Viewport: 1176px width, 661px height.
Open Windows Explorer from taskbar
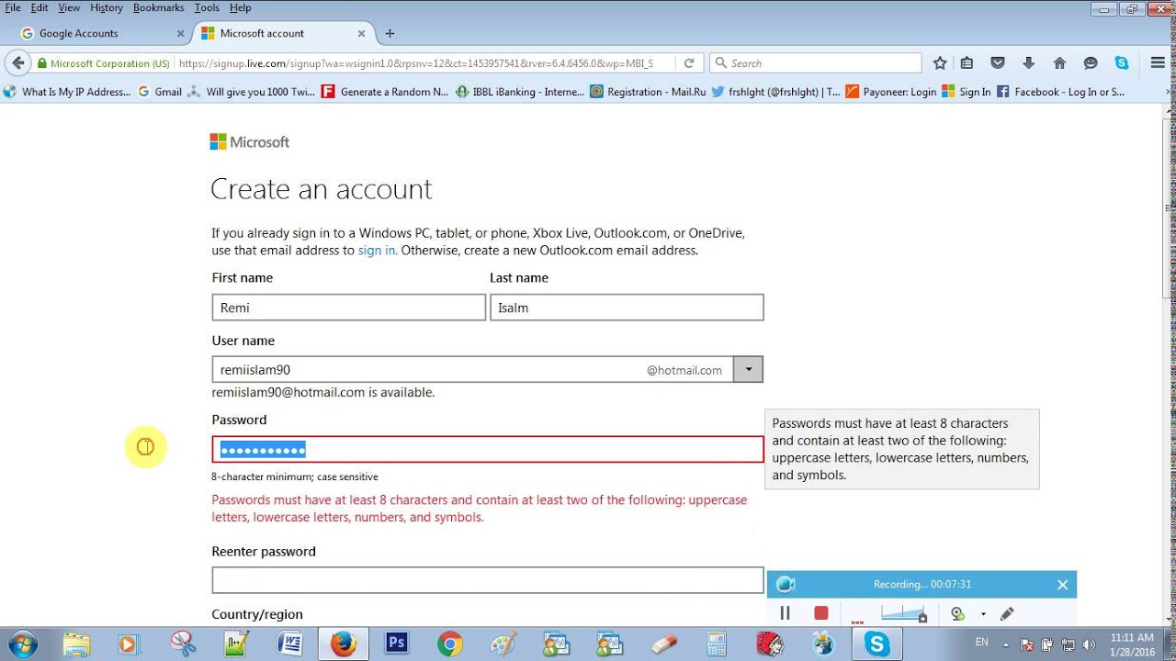point(77,644)
